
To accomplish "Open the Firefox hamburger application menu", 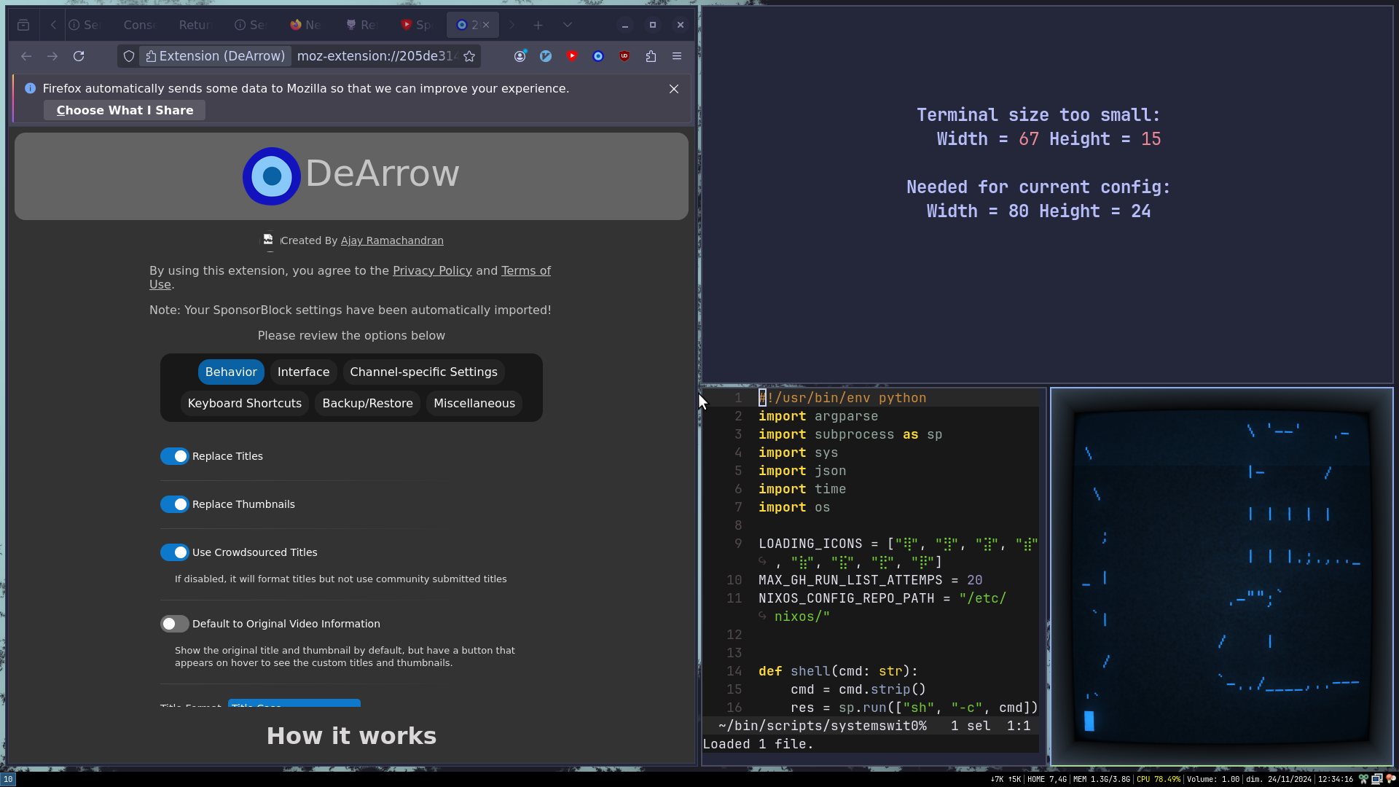I will [x=677, y=56].
